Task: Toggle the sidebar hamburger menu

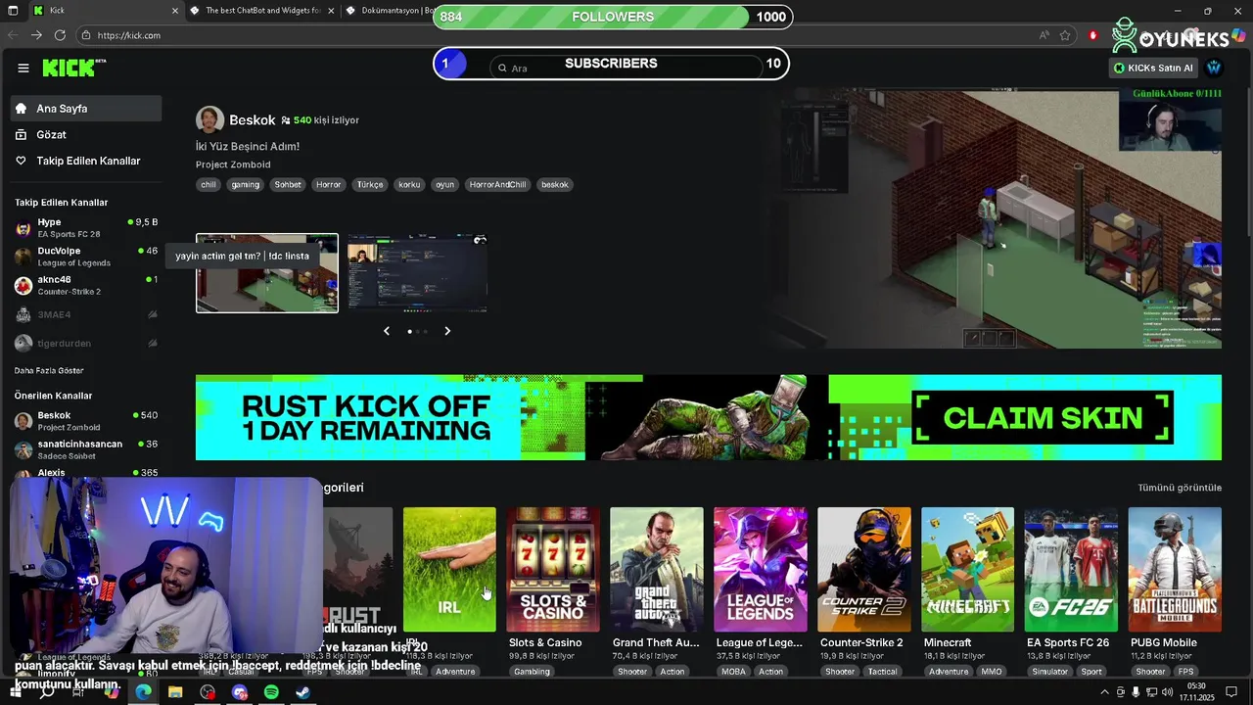Action: (23, 68)
